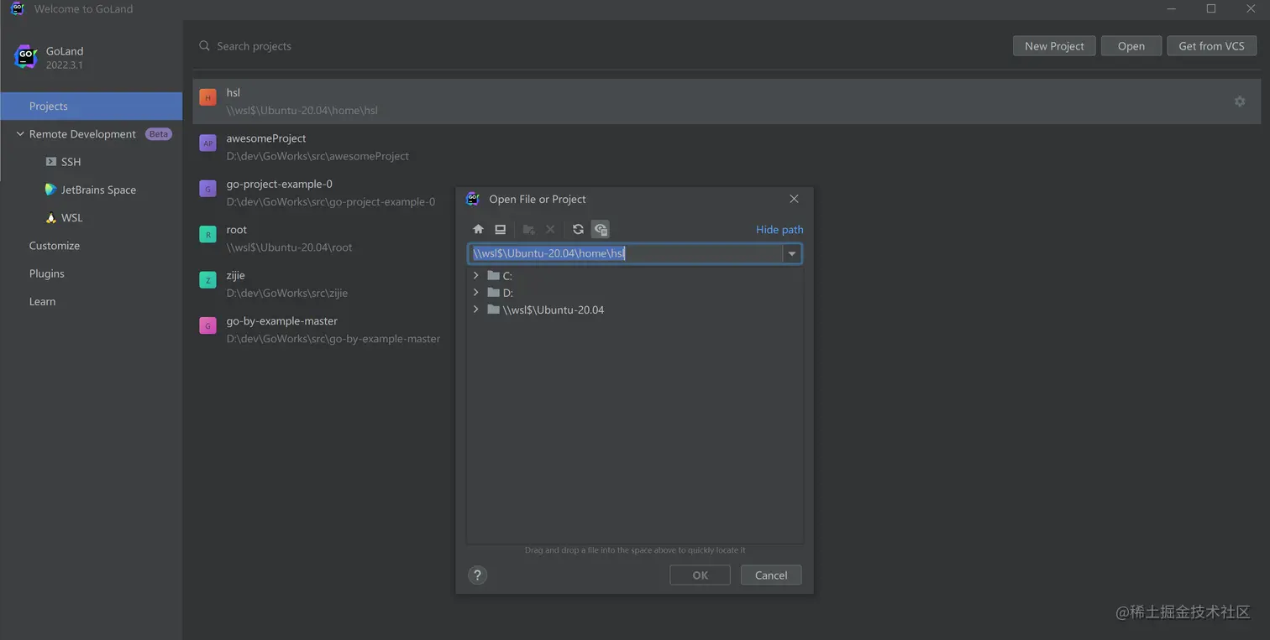Click the go-project-example-0 project name
This screenshot has height=640, width=1270.
(280, 184)
